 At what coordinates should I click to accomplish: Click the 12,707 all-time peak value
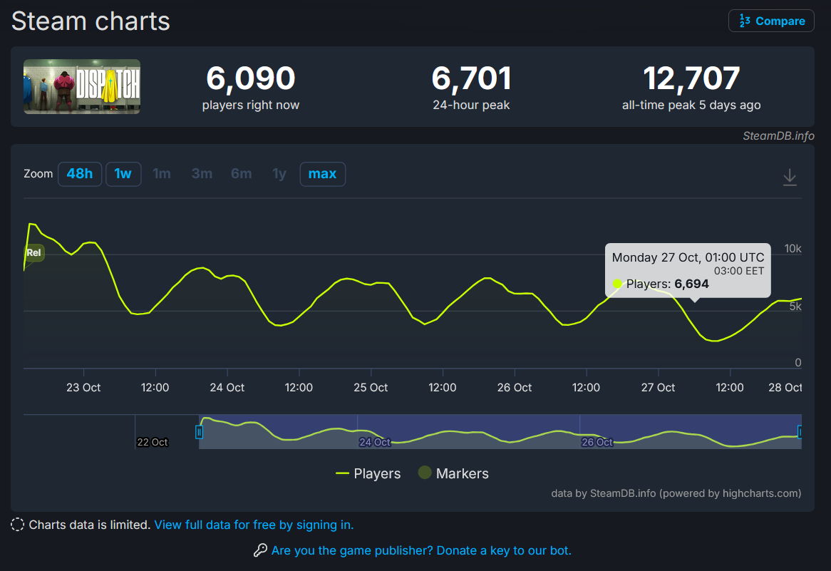691,78
